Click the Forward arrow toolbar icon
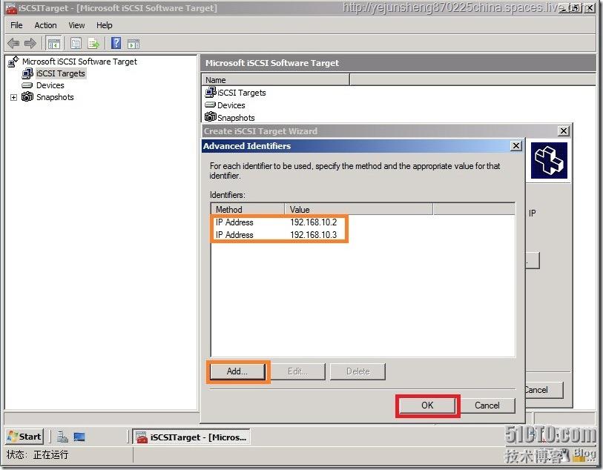Image resolution: width=603 pixels, height=470 pixels. (30, 44)
